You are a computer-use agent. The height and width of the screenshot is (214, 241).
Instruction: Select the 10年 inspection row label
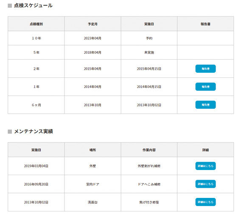pyautogui.click(x=36, y=38)
